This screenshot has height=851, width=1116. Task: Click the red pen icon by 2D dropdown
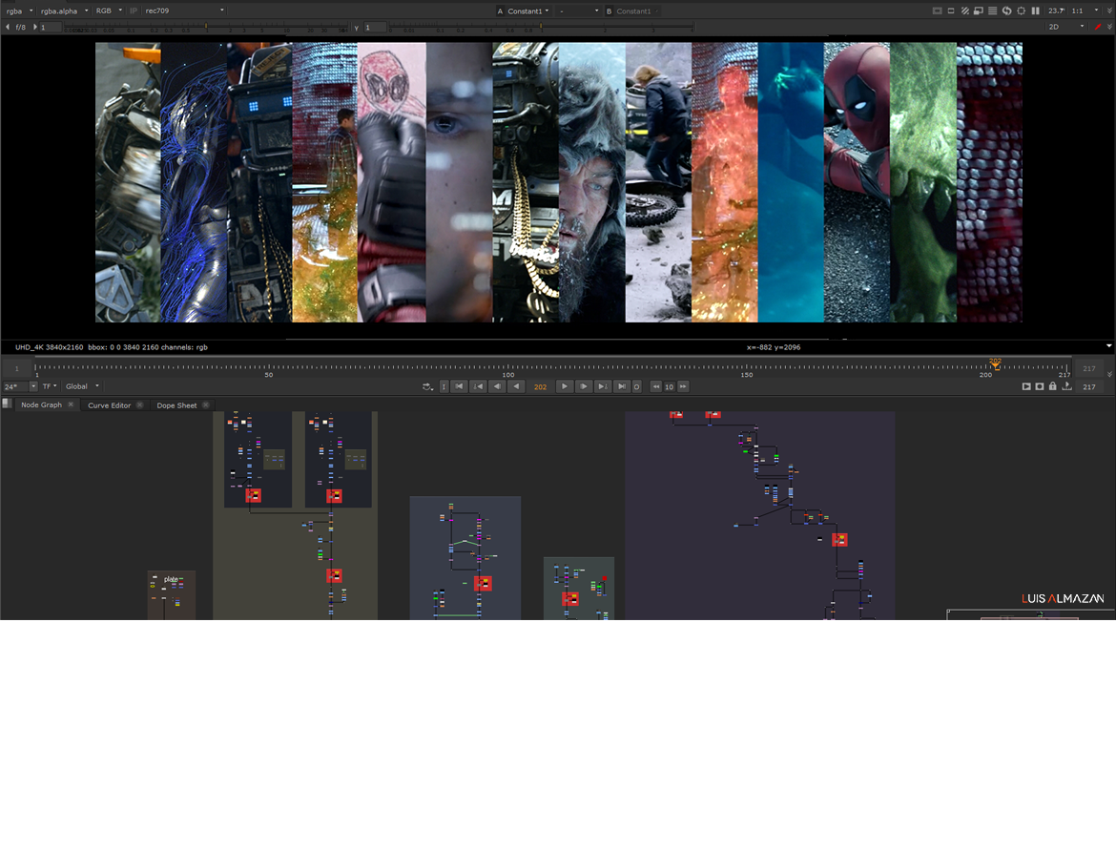tap(1098, 27)
